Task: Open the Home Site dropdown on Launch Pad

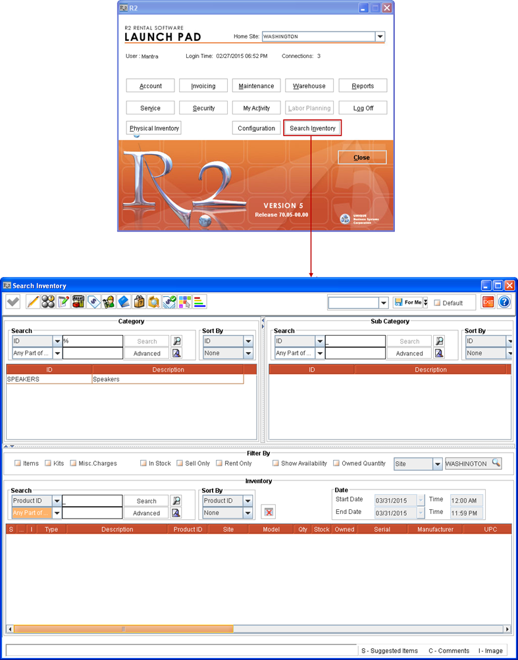Action: 380,37
